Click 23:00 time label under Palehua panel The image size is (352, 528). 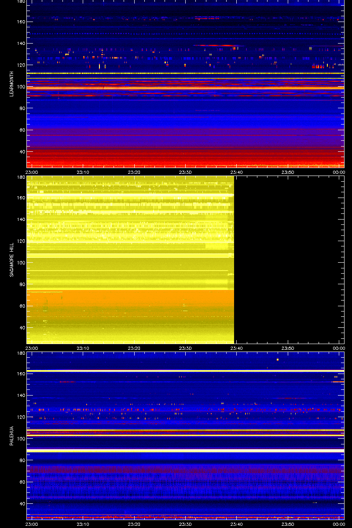(32, 524)
